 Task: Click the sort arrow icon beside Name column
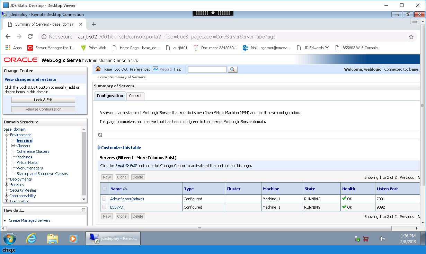coord(125,189)
